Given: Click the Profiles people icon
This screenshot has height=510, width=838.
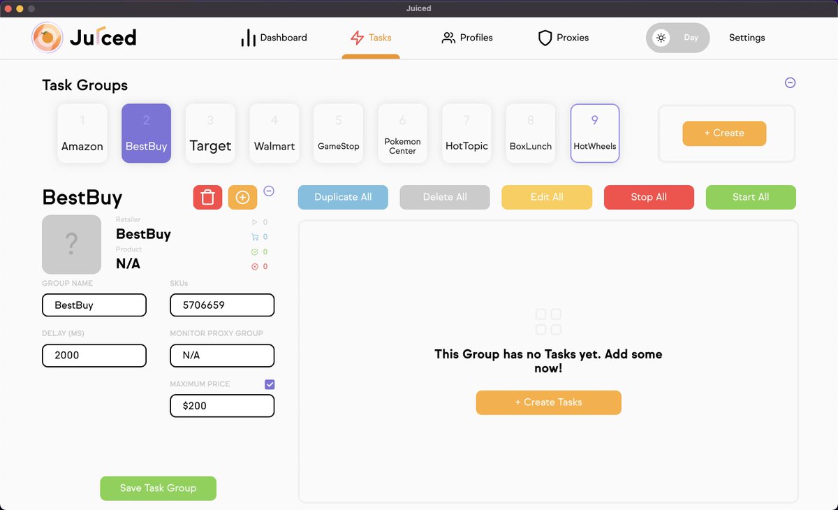Looking at the screenshot, I should pos(448,38).
